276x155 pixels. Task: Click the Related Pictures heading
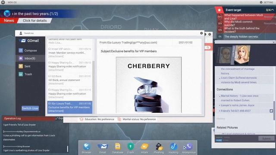pyautogui.click(x=227, y=127)
